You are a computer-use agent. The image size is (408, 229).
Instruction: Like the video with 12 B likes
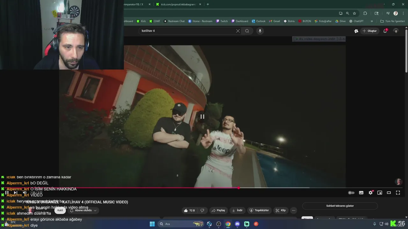pos(189,210)
